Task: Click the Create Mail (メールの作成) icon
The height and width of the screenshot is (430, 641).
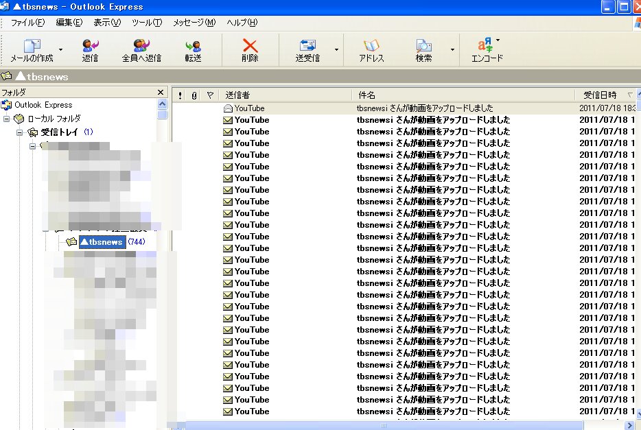Action: coord(32,46)
